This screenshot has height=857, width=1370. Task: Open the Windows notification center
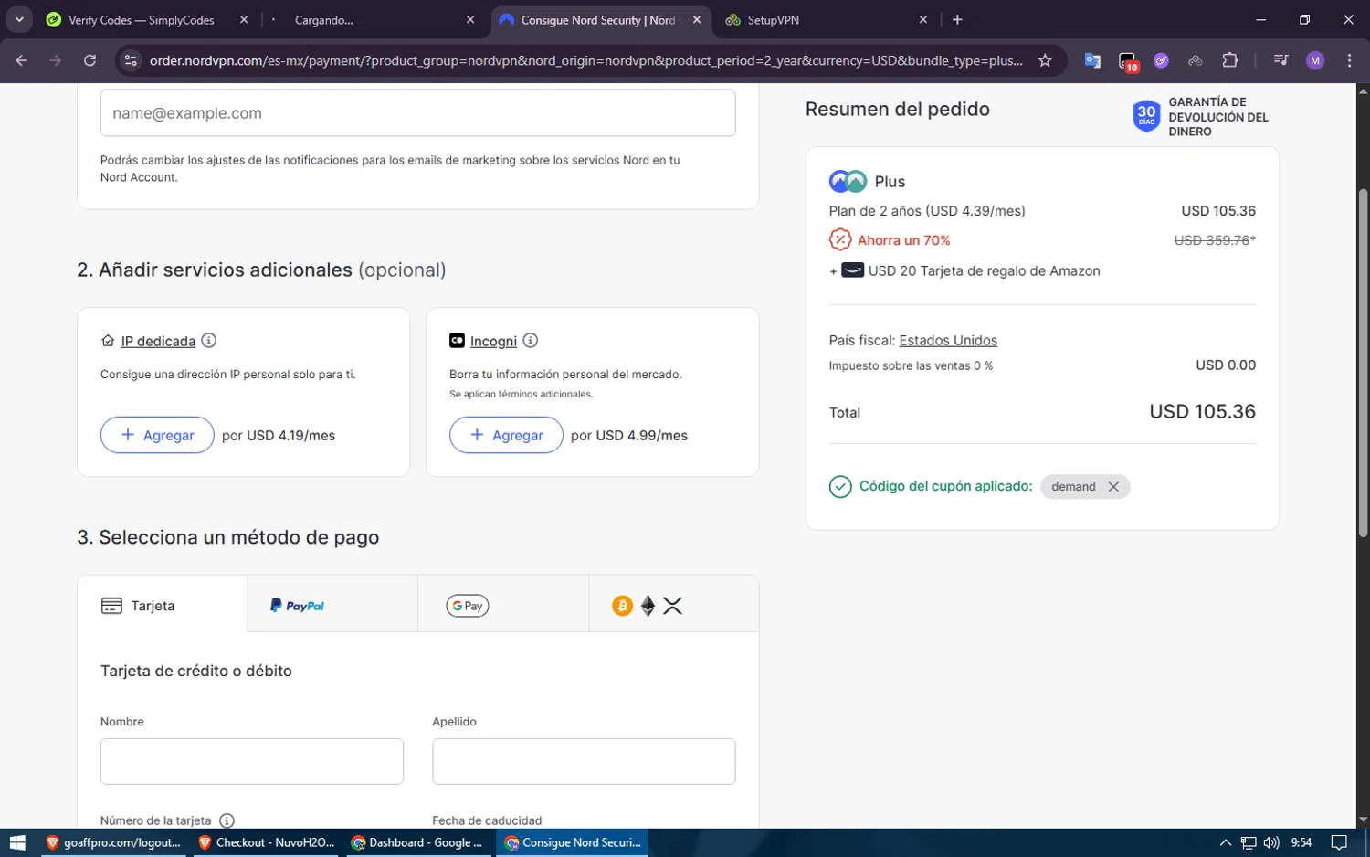(1339, 842)
